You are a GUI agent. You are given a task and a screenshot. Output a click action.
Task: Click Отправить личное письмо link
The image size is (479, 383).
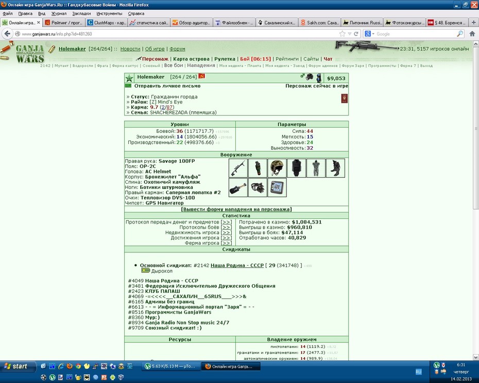(x=167, y=86)
